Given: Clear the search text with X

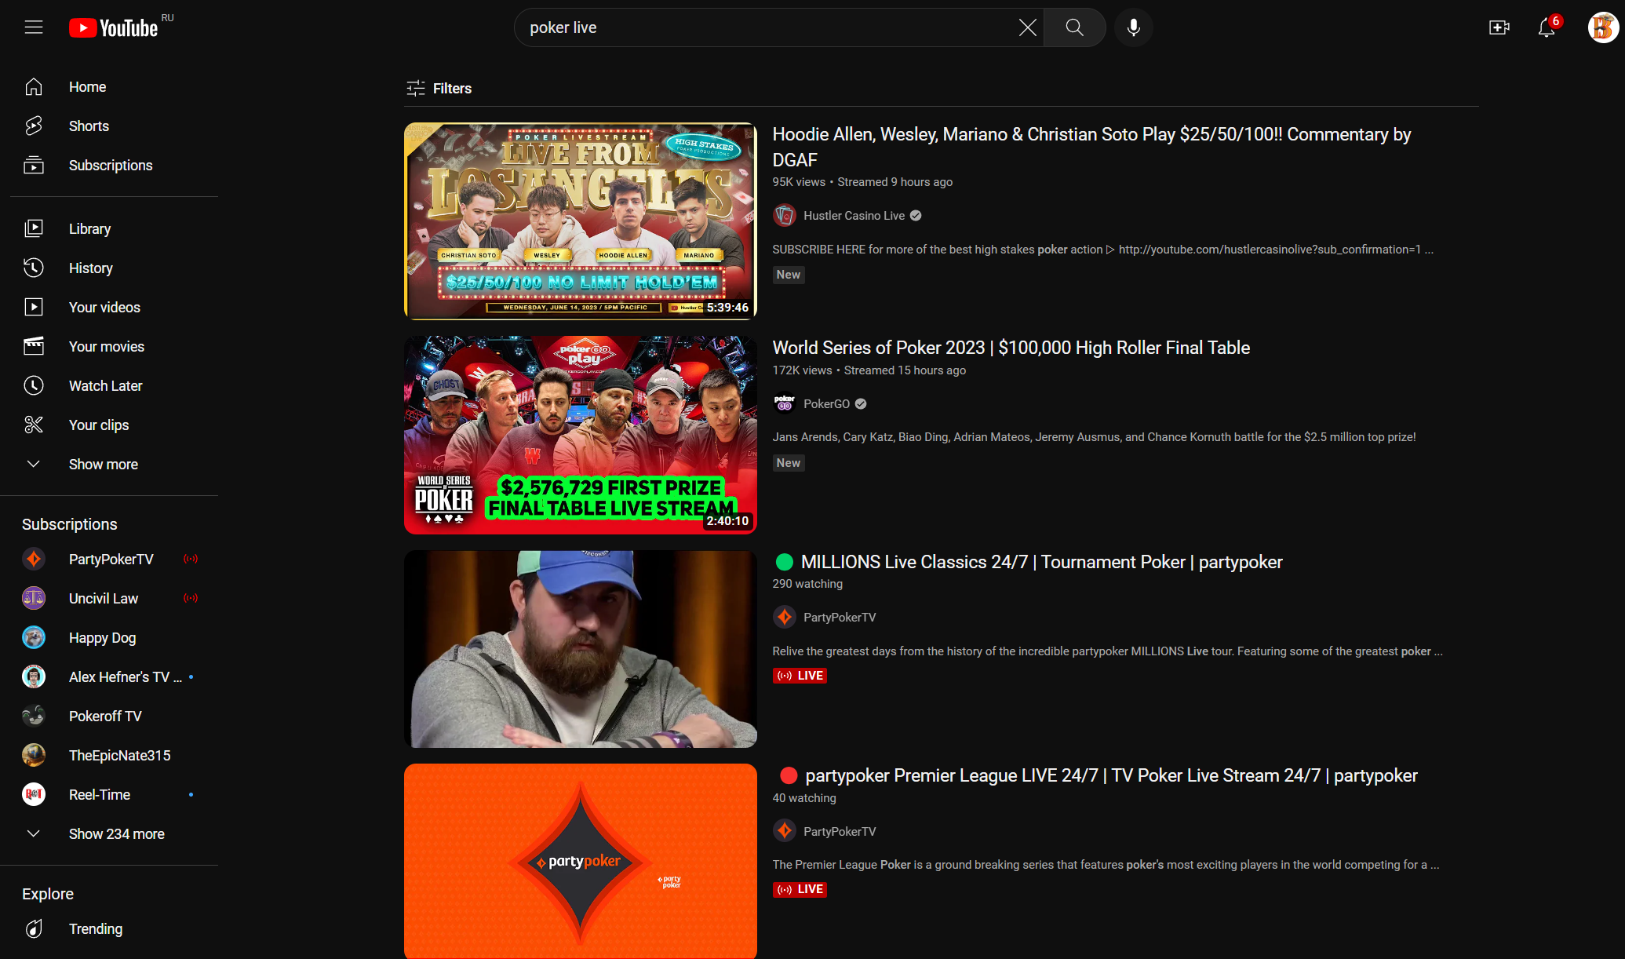Looking at the screenshot, I should 1027,27.
